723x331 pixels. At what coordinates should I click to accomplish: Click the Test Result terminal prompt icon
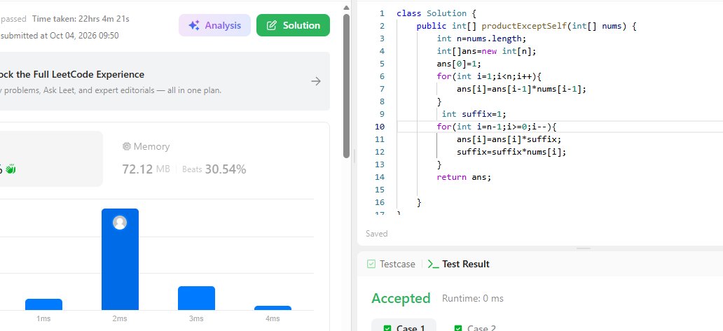433,265
